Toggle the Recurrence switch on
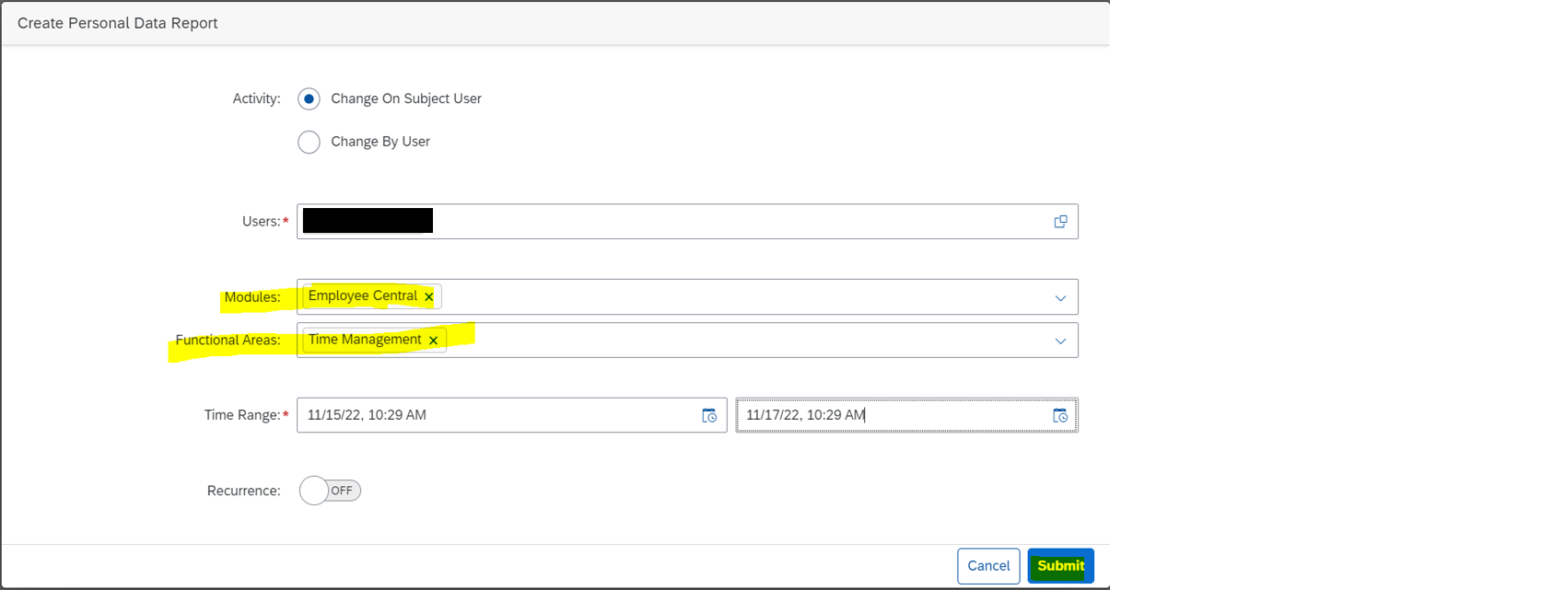Image resolution: width=1565 pixels, height=590 pixels. click(330, 491)
